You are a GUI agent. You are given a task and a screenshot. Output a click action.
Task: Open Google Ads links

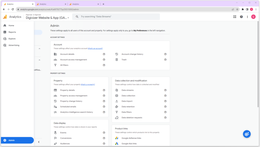pyautogui.click(x=129, y=144)
